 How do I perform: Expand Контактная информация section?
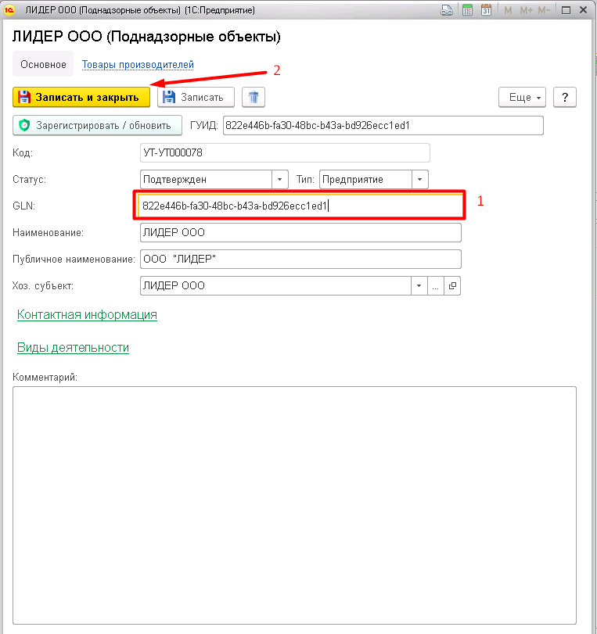pos(87,314)
